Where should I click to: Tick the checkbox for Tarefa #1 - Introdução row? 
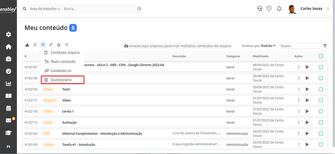(x=321, y=144)
